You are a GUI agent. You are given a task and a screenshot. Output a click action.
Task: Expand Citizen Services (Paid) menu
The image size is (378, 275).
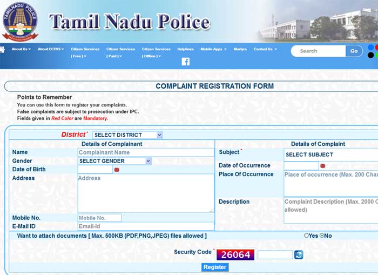tap(120, 52)
